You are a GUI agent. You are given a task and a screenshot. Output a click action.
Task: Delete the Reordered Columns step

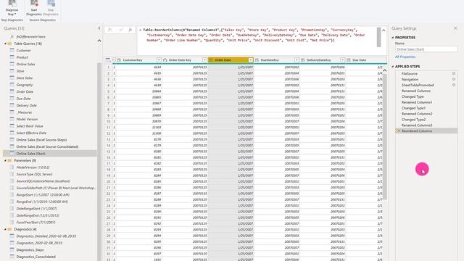399,130
